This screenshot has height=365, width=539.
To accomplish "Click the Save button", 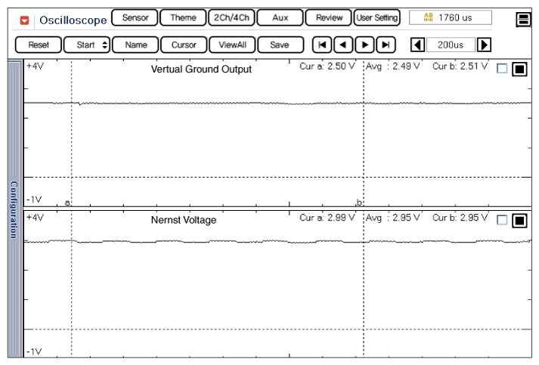I will [281, 45].
